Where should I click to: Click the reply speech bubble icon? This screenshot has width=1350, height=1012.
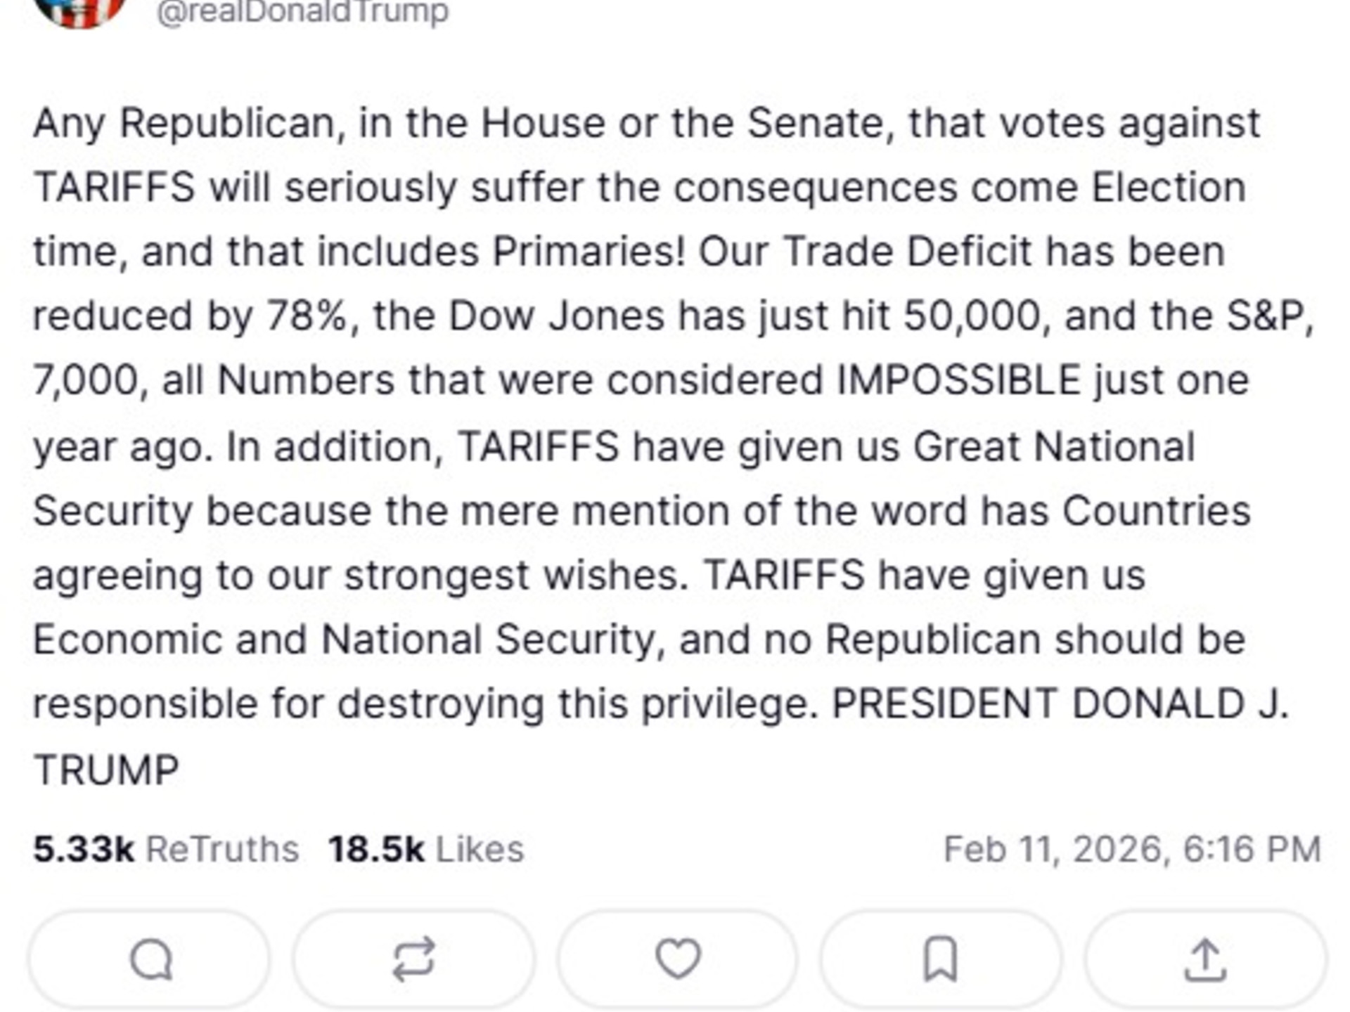(x=150, y=959)
